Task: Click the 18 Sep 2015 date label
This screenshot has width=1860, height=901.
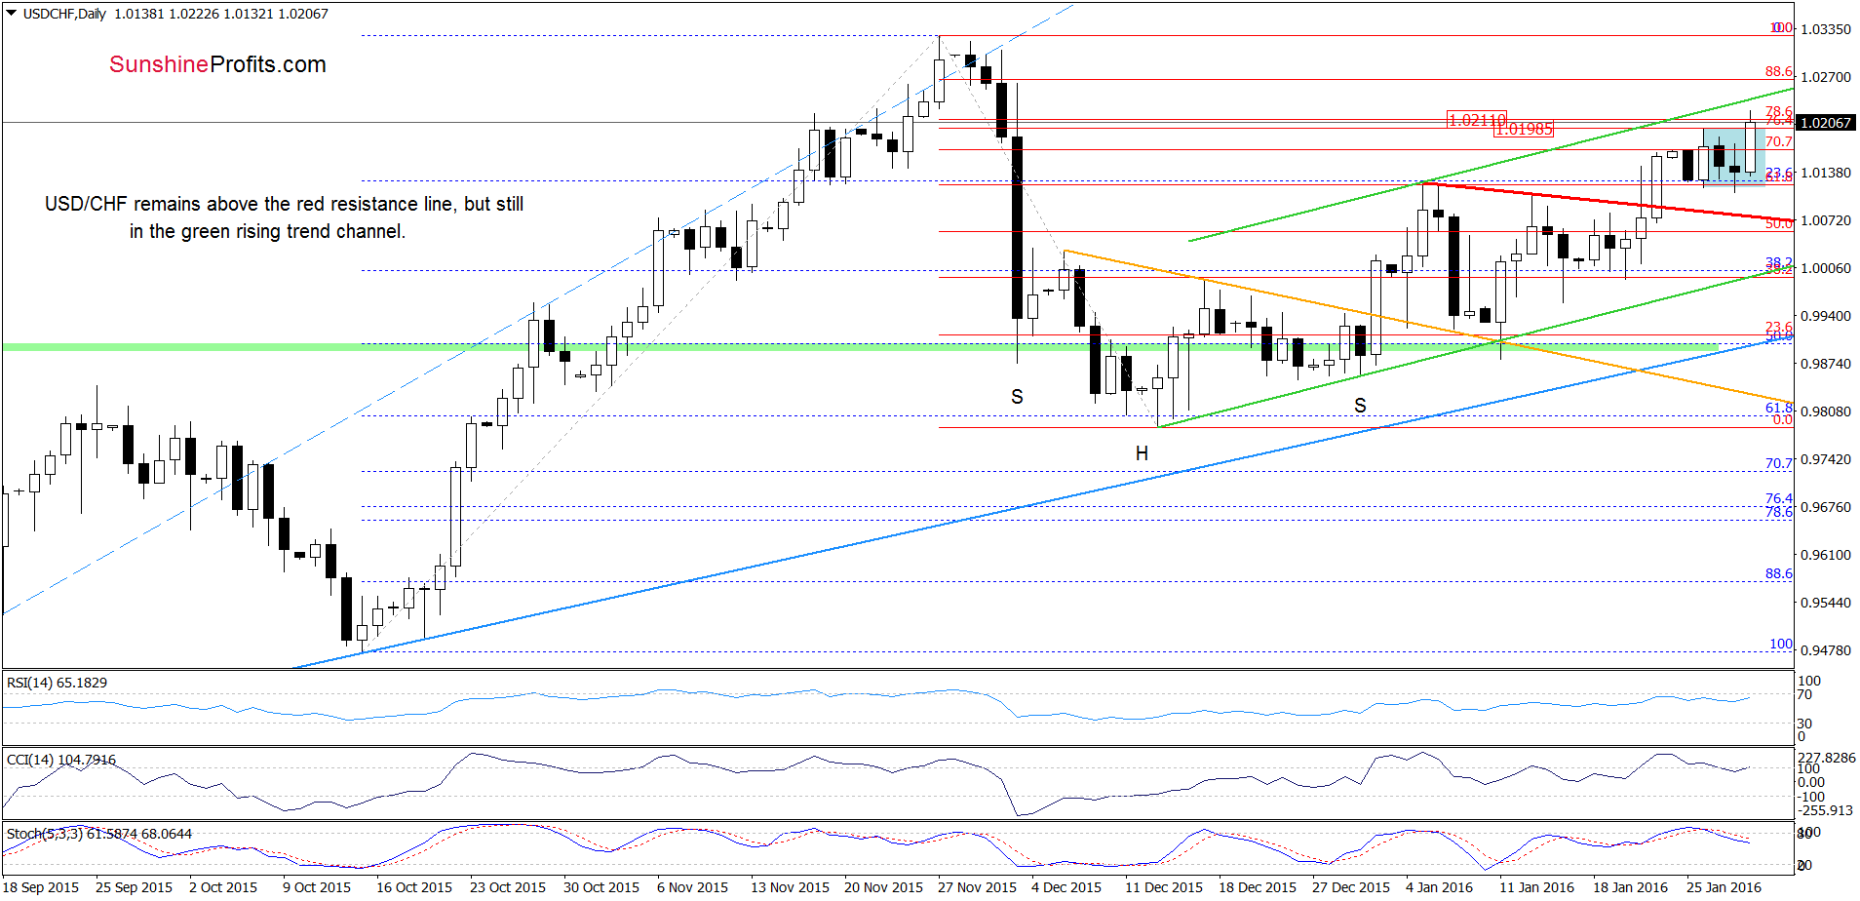Action: 40,887
